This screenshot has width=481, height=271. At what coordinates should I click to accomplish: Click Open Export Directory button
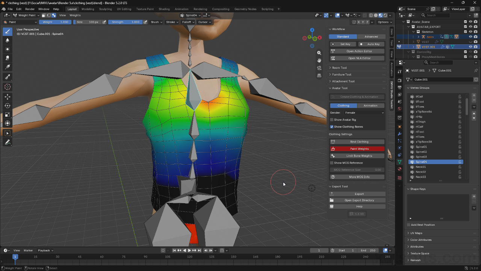(357, 200)
